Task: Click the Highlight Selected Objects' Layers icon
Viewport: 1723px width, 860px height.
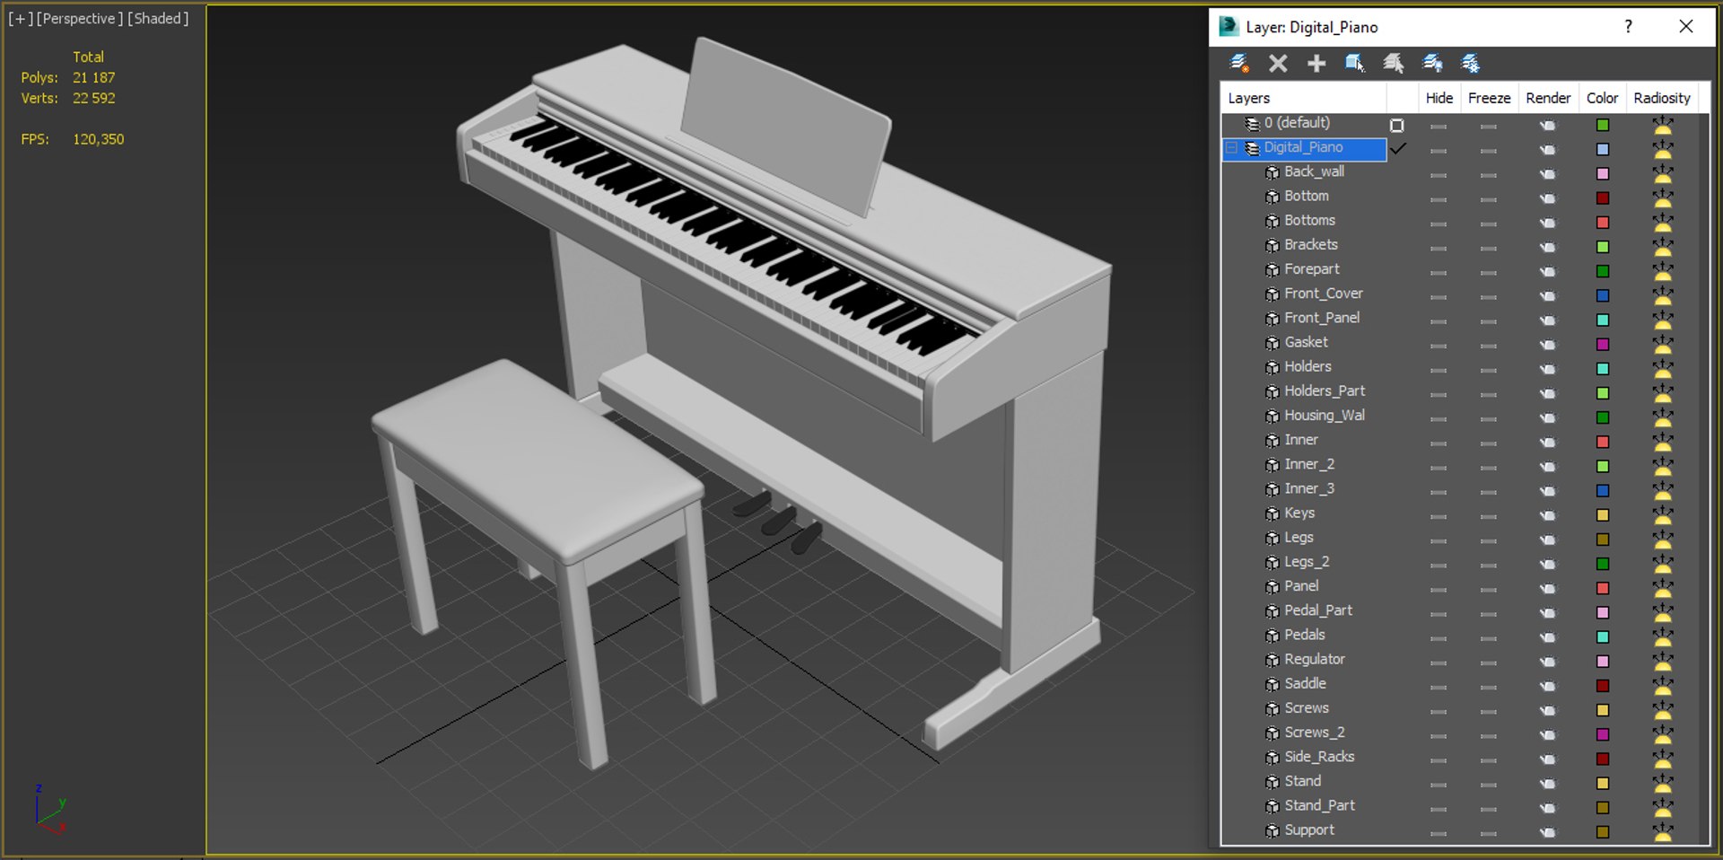Action: 1394,63
